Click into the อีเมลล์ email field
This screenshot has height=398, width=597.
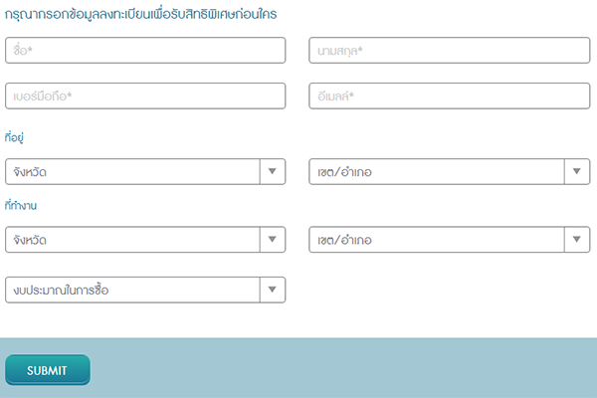coord(450,96)
